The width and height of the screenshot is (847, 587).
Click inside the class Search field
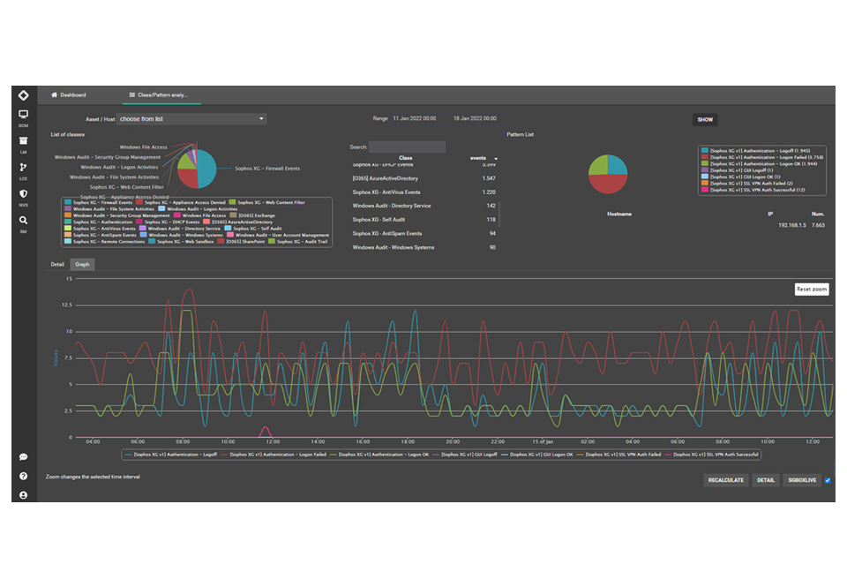408,147
